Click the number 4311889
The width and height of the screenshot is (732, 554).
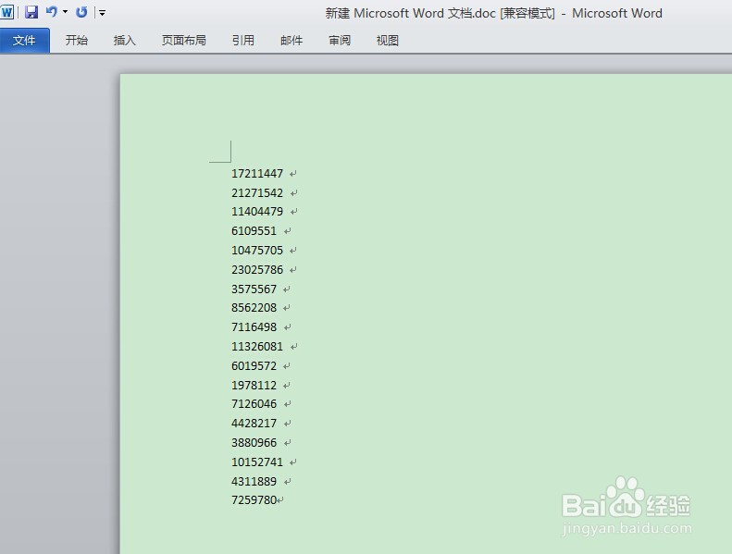[x=254, y=481]
